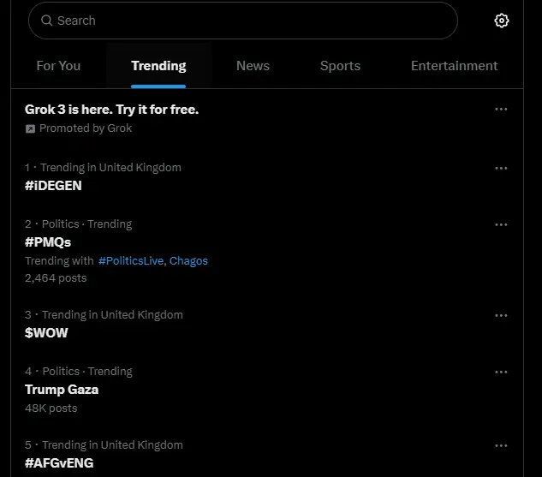The height and width of the screenshot is (477, 542).
Task: Open more options for #PMQs trend
Action: [501, 224]
